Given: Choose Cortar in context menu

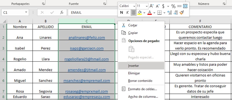Looking at the screenshot, I should 141,25.
